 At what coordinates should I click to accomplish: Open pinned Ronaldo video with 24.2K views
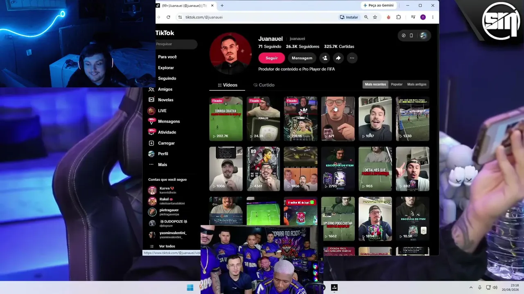263,119
